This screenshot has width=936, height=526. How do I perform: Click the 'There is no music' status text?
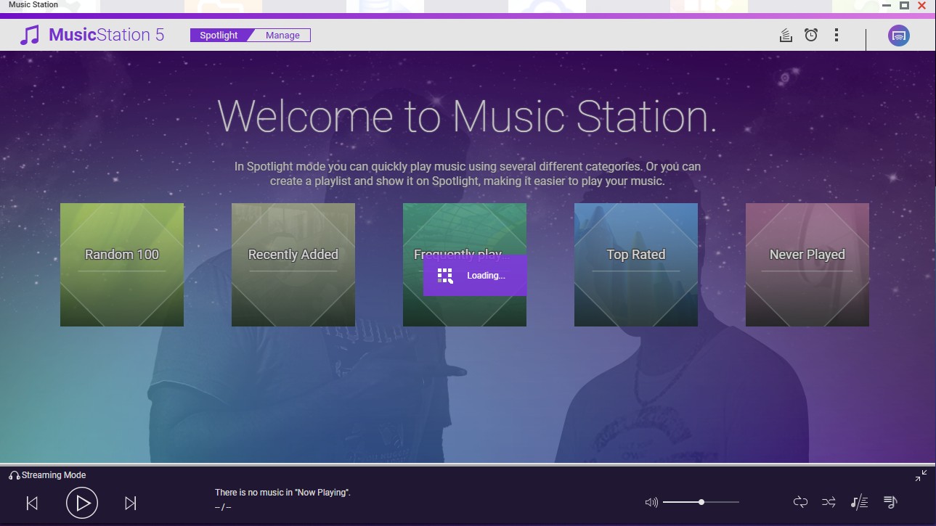tap(282, 493)
